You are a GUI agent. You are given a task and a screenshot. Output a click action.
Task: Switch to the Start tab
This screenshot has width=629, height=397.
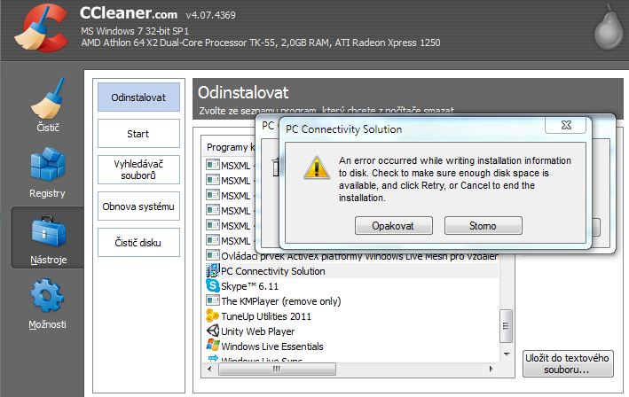coord(138,134)
